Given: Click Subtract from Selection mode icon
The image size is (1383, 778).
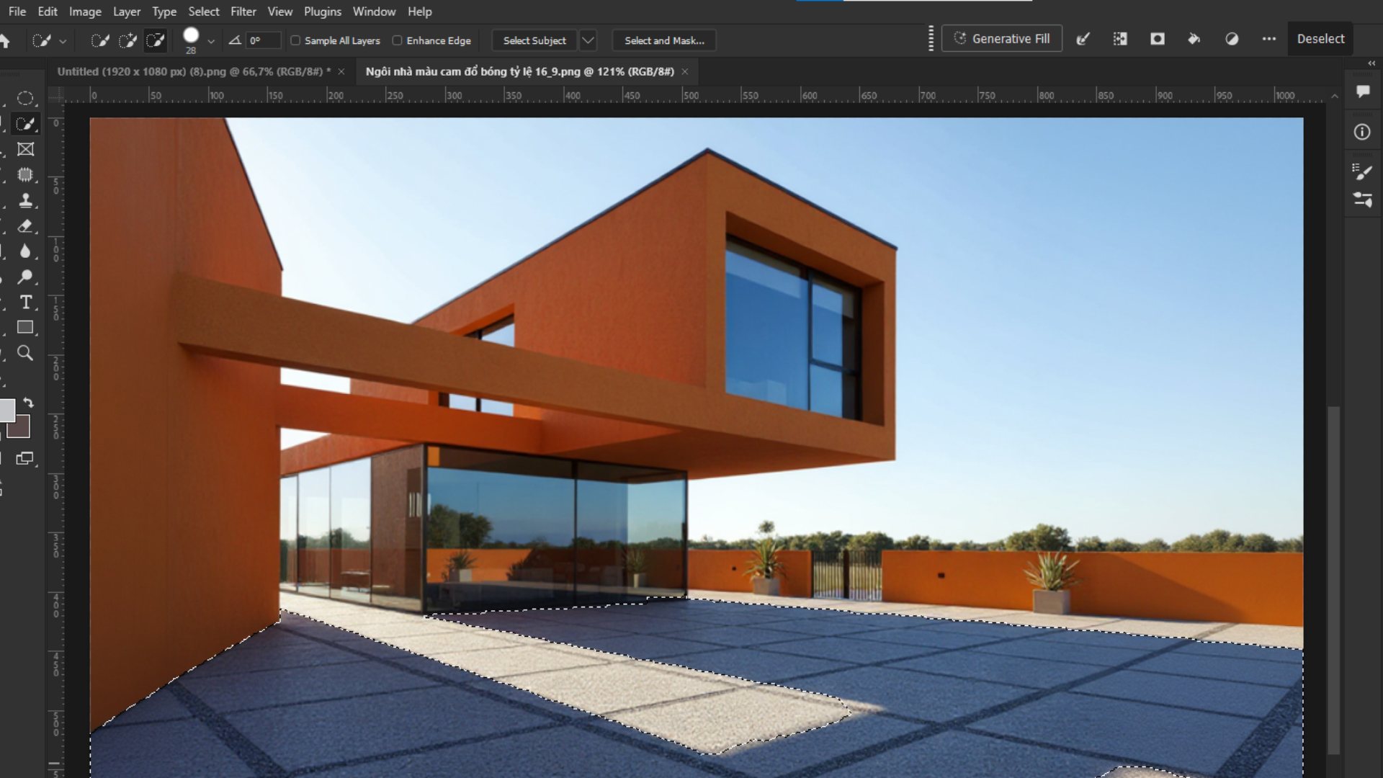Looking at the screenshot, I should tap(155, 40).
